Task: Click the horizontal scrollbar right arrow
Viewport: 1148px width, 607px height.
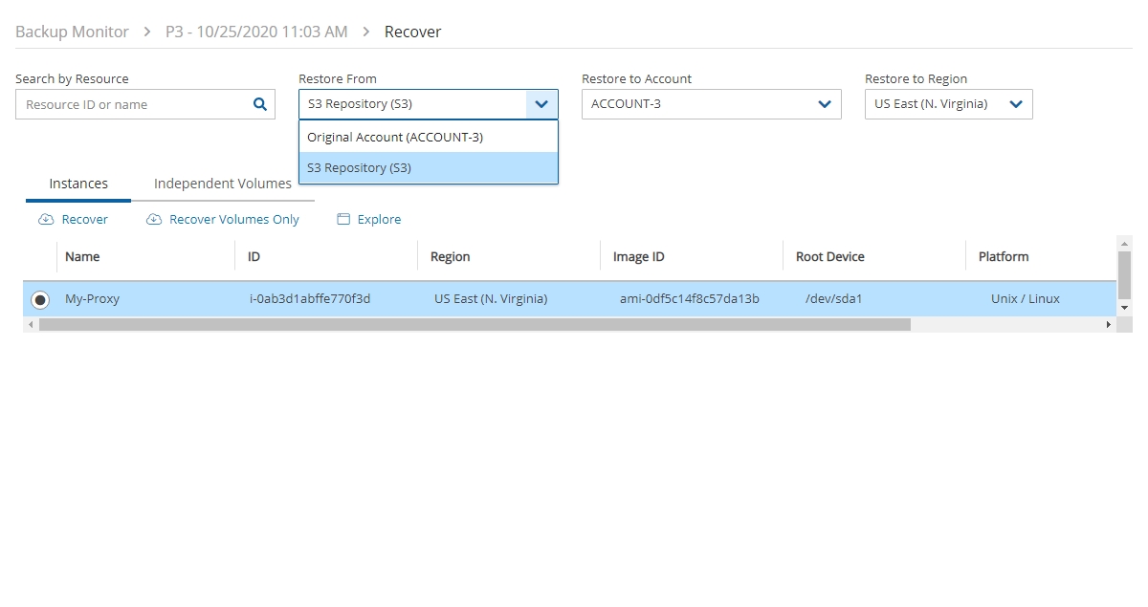Action: pyautogui.click(x=1109, y=325)
